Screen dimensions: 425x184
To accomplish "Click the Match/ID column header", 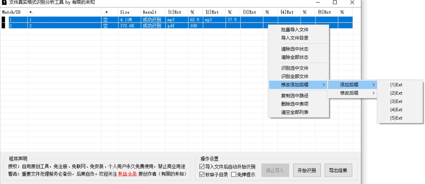I will click(14, 12).
